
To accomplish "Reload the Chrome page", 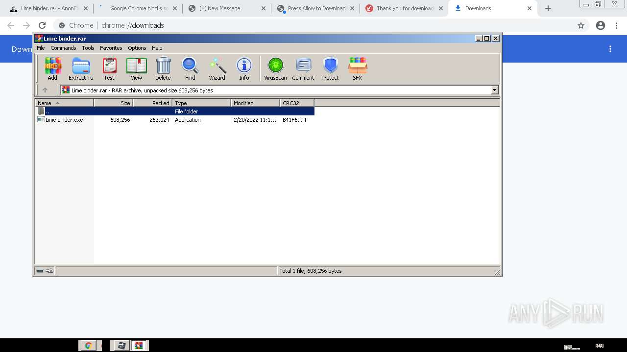I will 42,25.
